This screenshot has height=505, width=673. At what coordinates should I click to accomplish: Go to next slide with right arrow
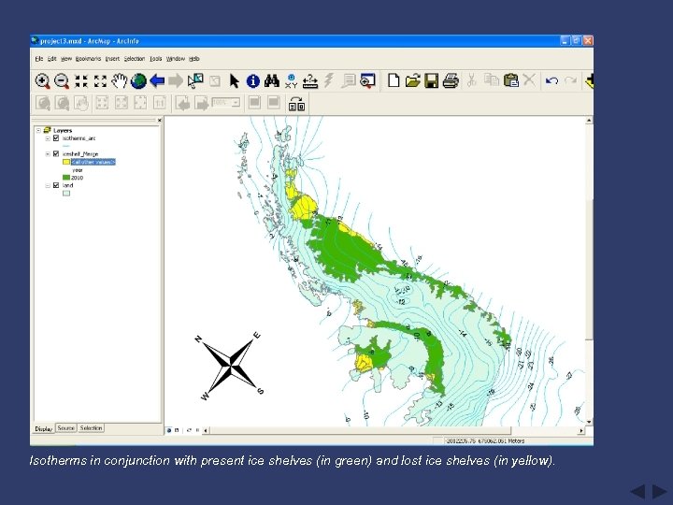coord(659,492)
